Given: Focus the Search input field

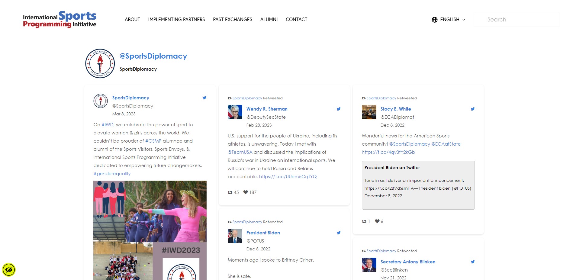Looking at the screenshot, I should tap(516, 19).
